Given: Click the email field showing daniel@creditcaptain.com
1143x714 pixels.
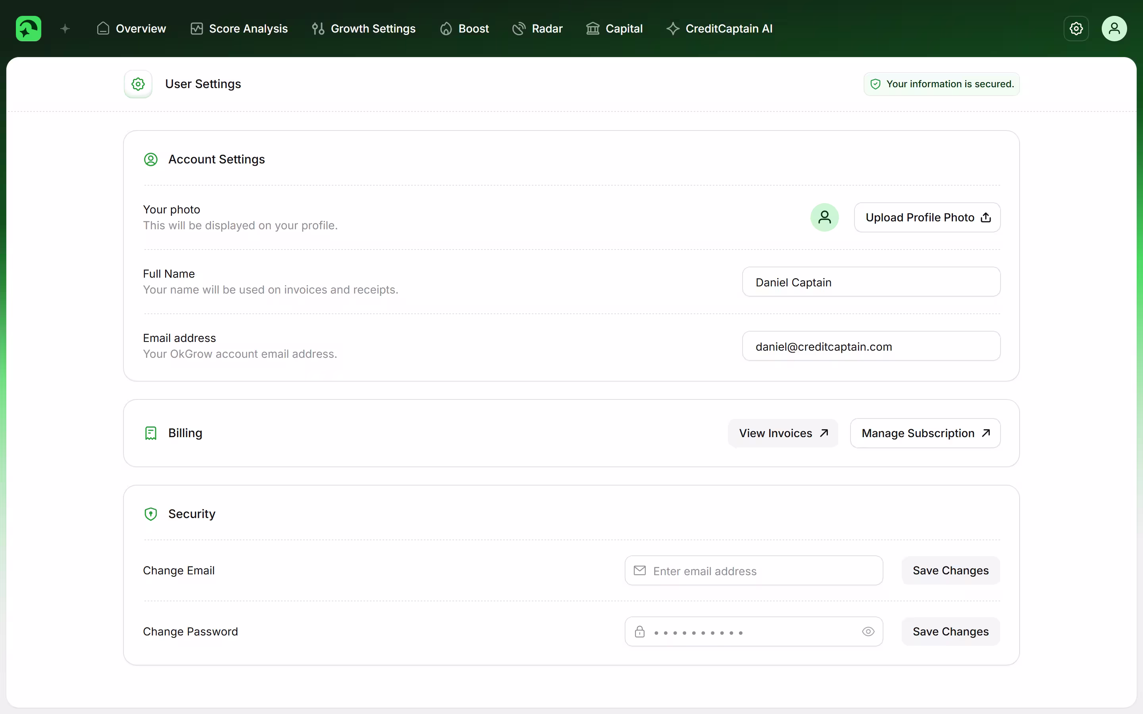Looking at the screenshot, I should [x=871, y=346].
